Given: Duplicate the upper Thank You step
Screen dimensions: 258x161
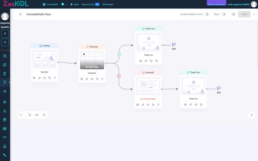Looking at the screenshot, I should pos(156,61).
